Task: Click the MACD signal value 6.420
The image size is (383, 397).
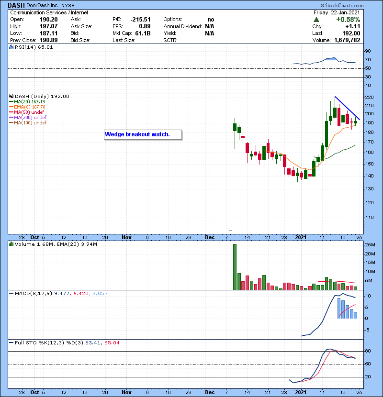Action: pos(81,294)
